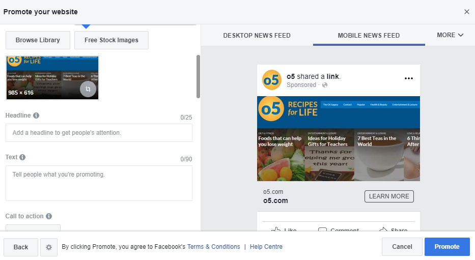The height and width of the screenshot is (260, 475).
Task: Open the three-dot menu on ad preview
Action: (408, 78)
